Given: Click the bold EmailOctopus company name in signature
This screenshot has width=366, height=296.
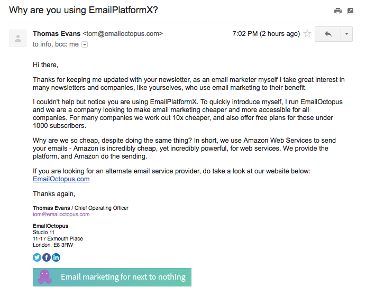Looking at the screenshot, I should [50, 226].
